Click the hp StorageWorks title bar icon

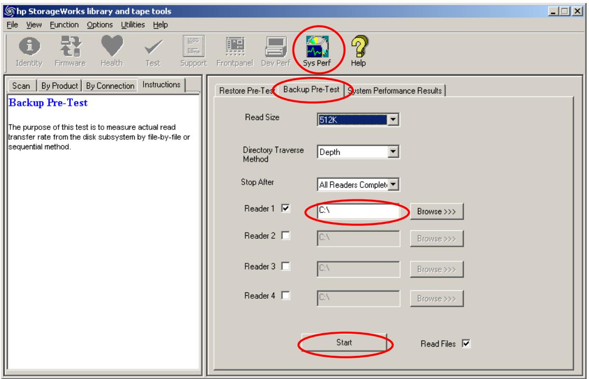coord(9,11)
